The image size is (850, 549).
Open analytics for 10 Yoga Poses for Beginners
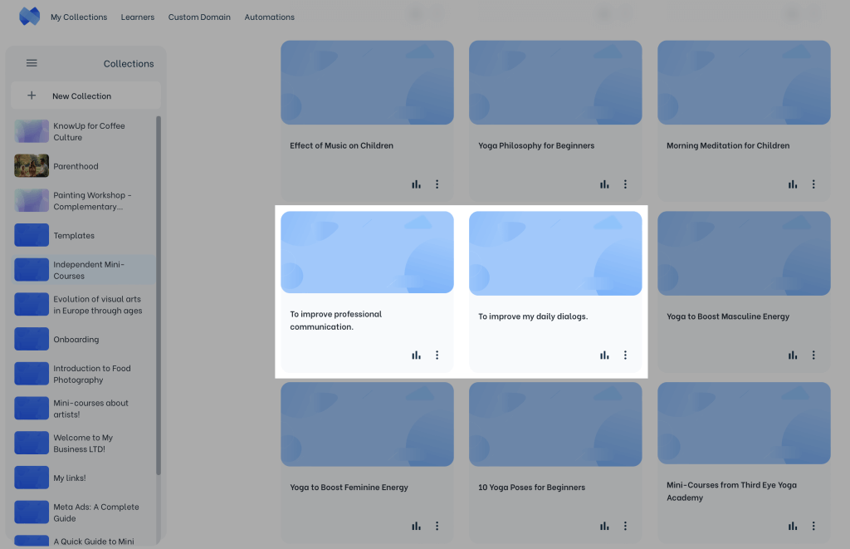click(604, 526)
